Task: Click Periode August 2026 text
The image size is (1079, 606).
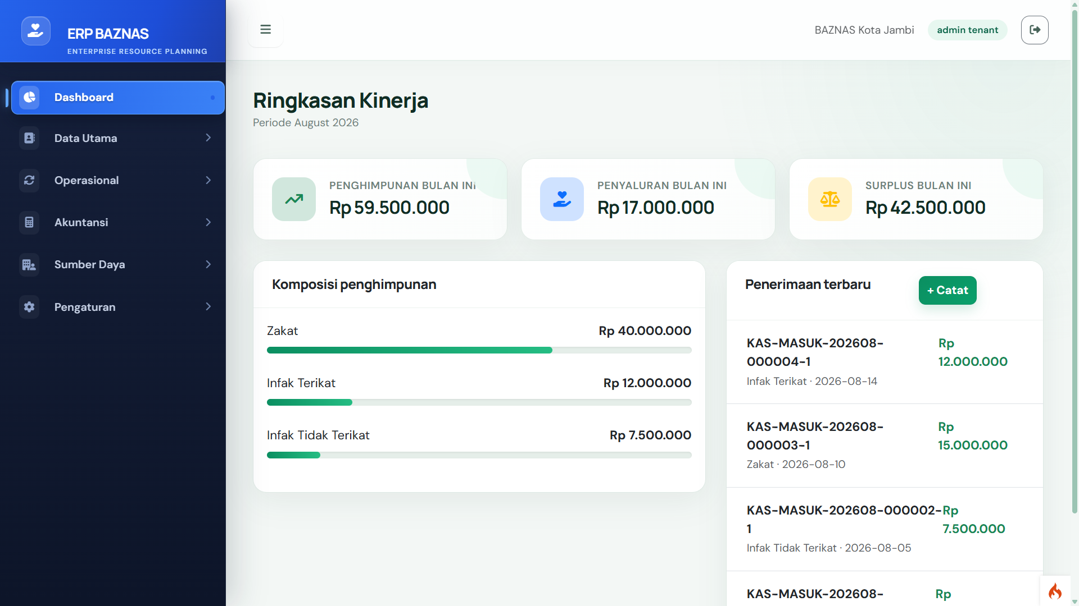Action: pyautogui.click(x=306, y=122)
